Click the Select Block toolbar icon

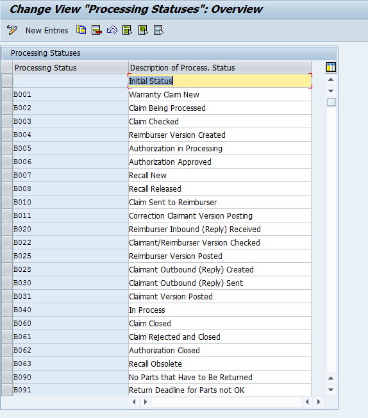click(x=143, y=30)
